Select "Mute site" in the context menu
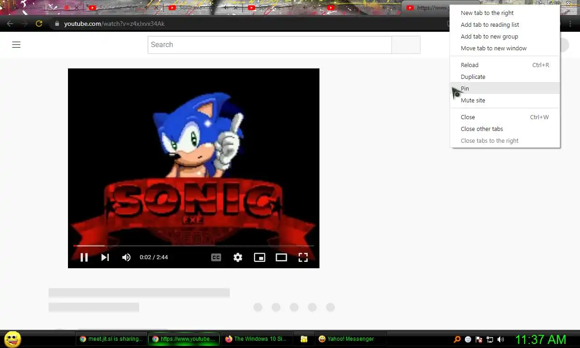Viewport: 580px width, 348px height. (505, 100)
